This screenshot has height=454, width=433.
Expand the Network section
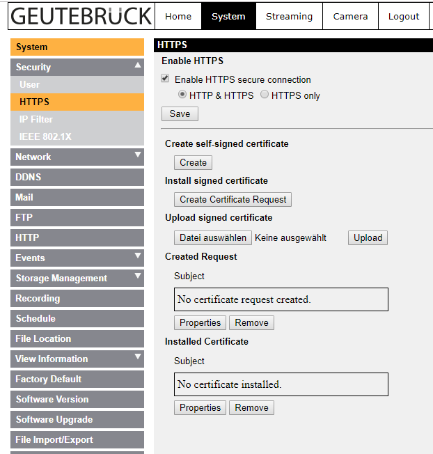[138, 155]
